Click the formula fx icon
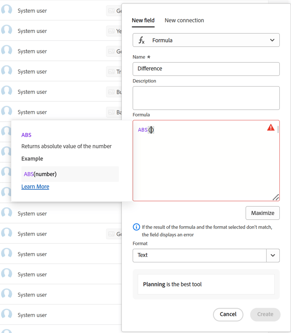The height and width of the screenshot is (333, 291). click(x=142, y=40)
